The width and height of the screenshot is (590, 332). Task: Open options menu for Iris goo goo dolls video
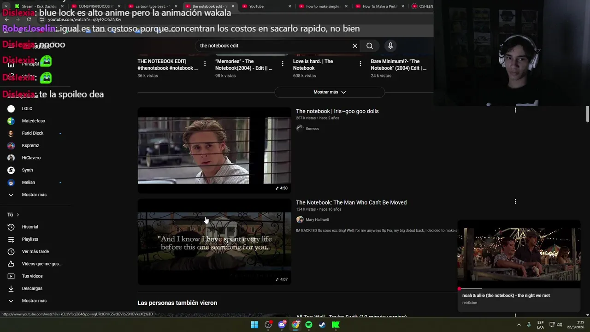point(515,110)
